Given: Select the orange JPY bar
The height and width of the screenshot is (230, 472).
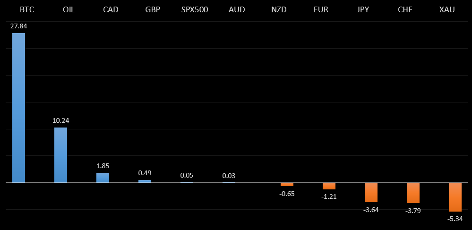Looking at the screenshot, I should click(x=371, y=192).
